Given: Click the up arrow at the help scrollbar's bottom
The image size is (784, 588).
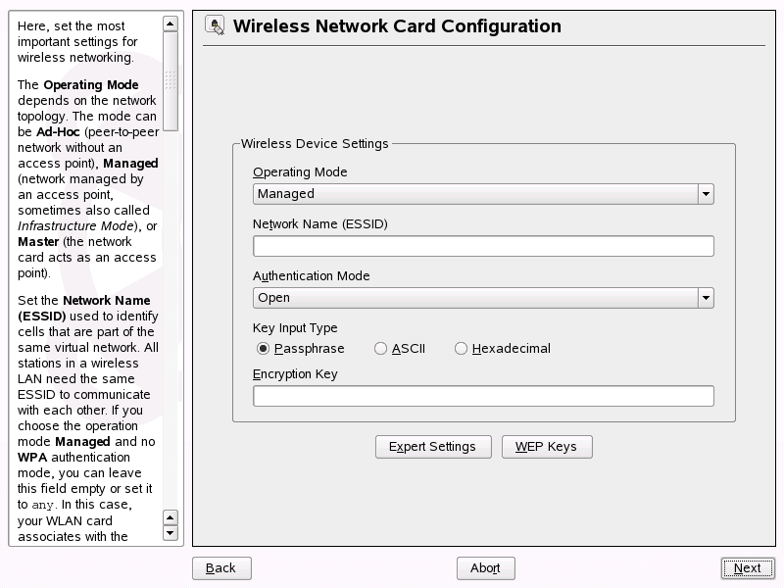Looking at the screenshot, I should pyautogui.click(x=171, y=517).
